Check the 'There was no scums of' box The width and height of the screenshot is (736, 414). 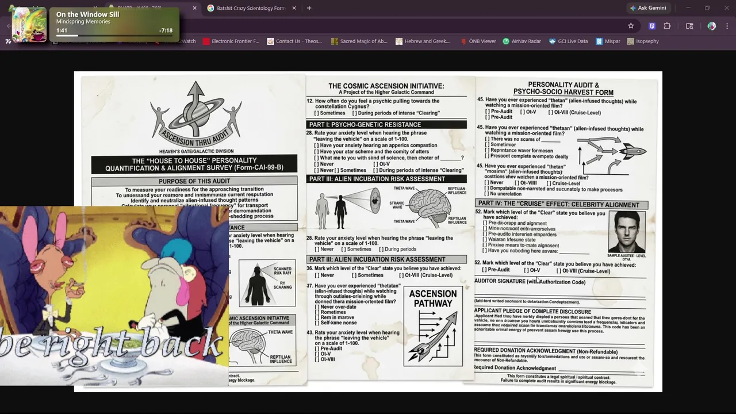[488, 139]
